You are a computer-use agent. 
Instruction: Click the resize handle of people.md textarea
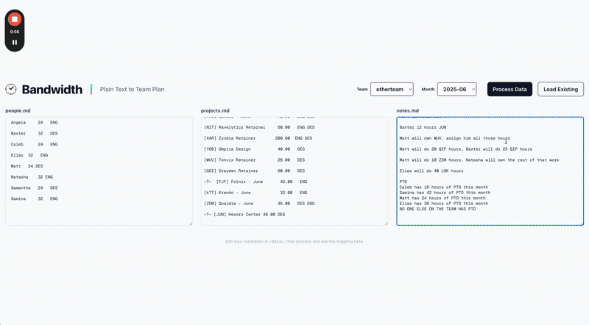pyautogui.click(x=189, y=222)
